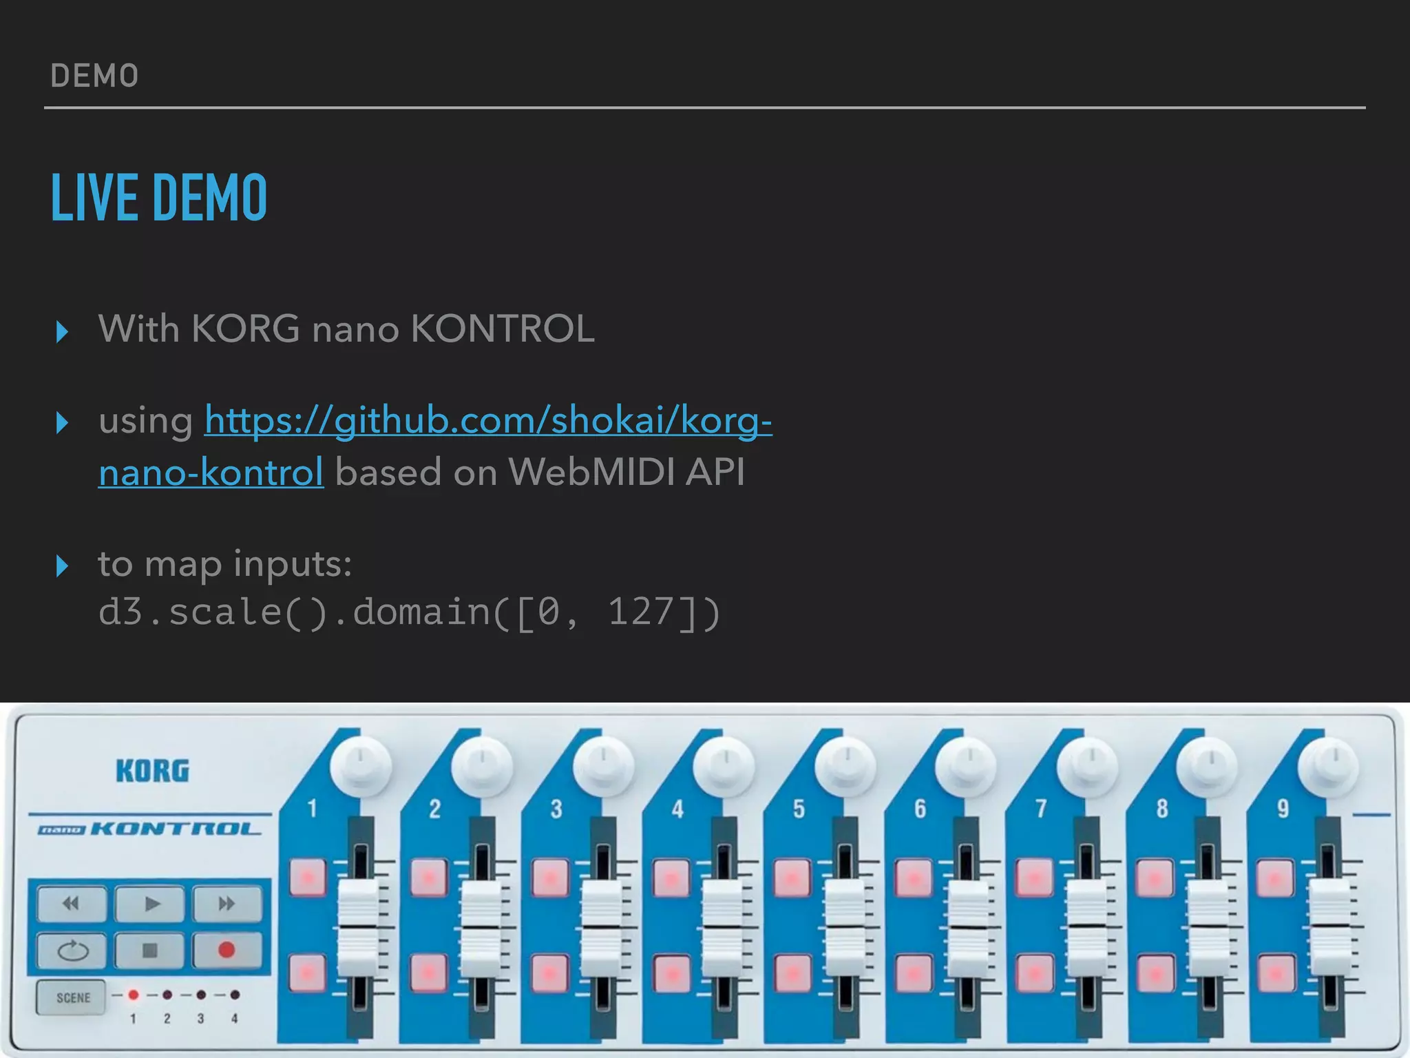Toggle the lower red pad of channel 7

point(1035,973)
